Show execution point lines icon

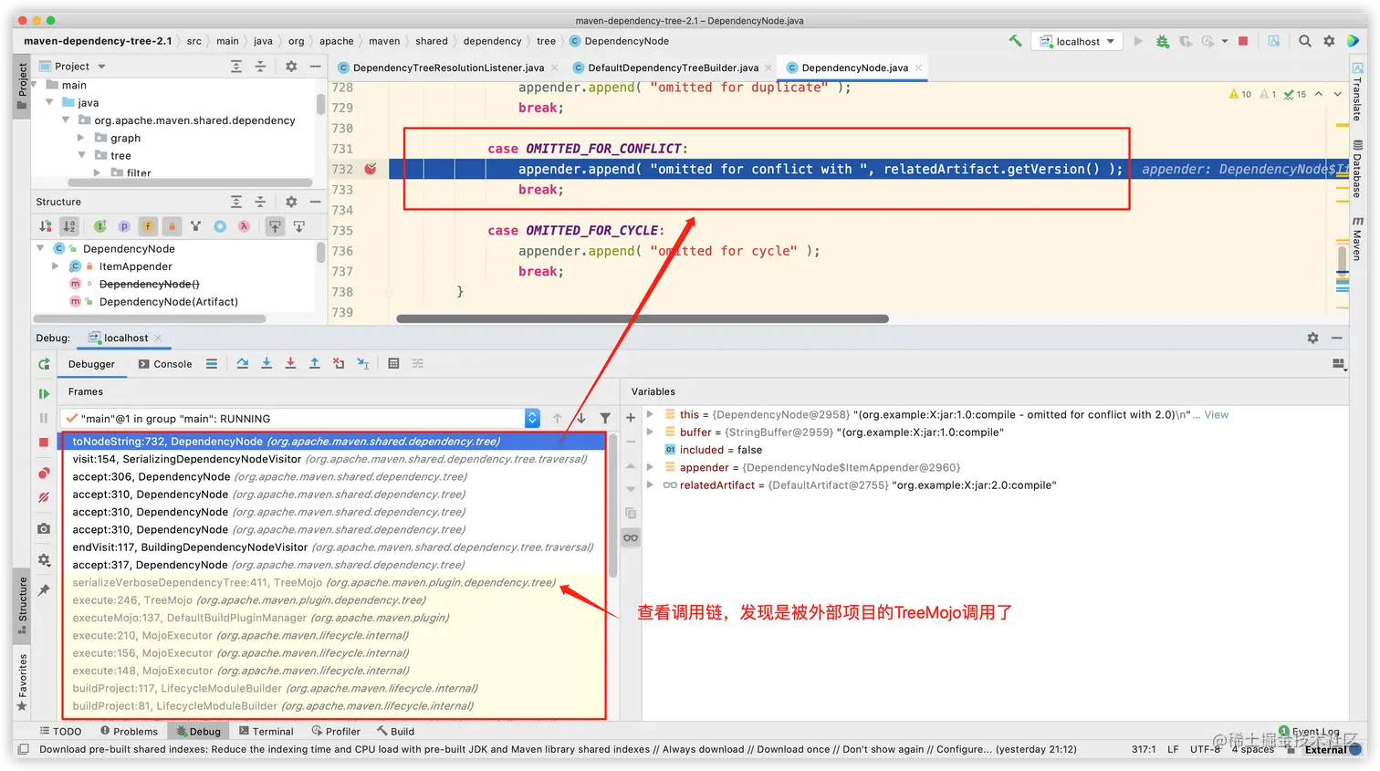212,363
